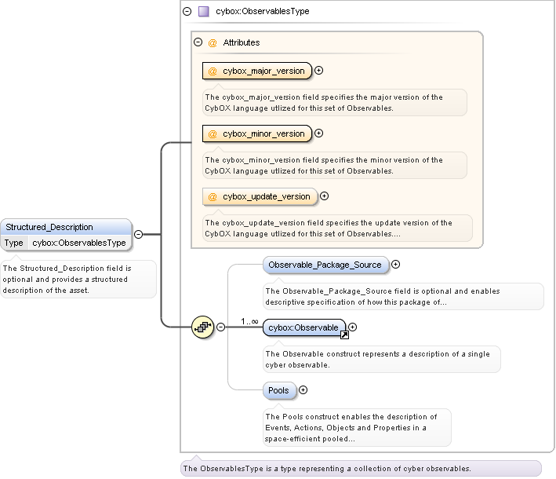Click the sequence compositor icon
This screenshot has height=479, width=556.
[203, 327]
